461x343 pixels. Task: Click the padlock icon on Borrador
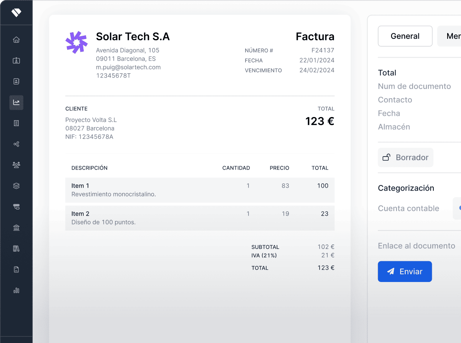[x=386, y=157]
